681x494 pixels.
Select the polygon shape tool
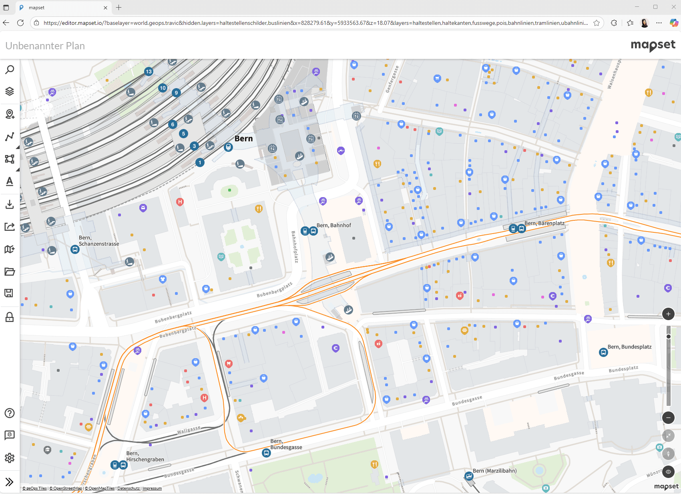pos(10,159)
